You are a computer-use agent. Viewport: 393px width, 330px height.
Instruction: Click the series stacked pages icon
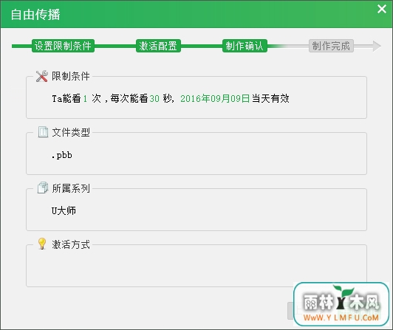43,188
